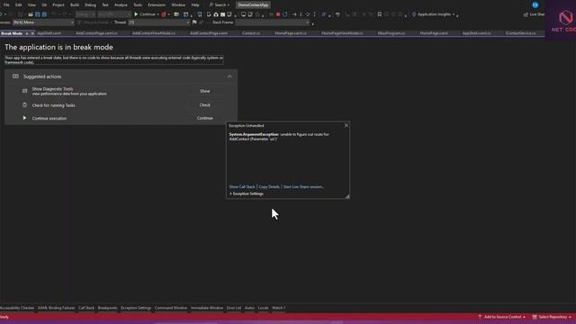Open the File menu
The height and width of the screenshot is (324, 576).
coord(6,5)
